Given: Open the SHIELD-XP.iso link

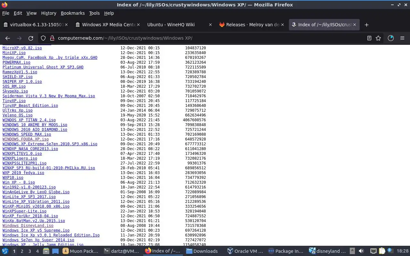Looking at the screenshot, I should [18, 77].
